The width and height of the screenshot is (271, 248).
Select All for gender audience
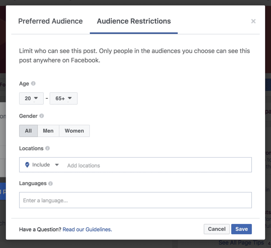[x=28, y=131]
